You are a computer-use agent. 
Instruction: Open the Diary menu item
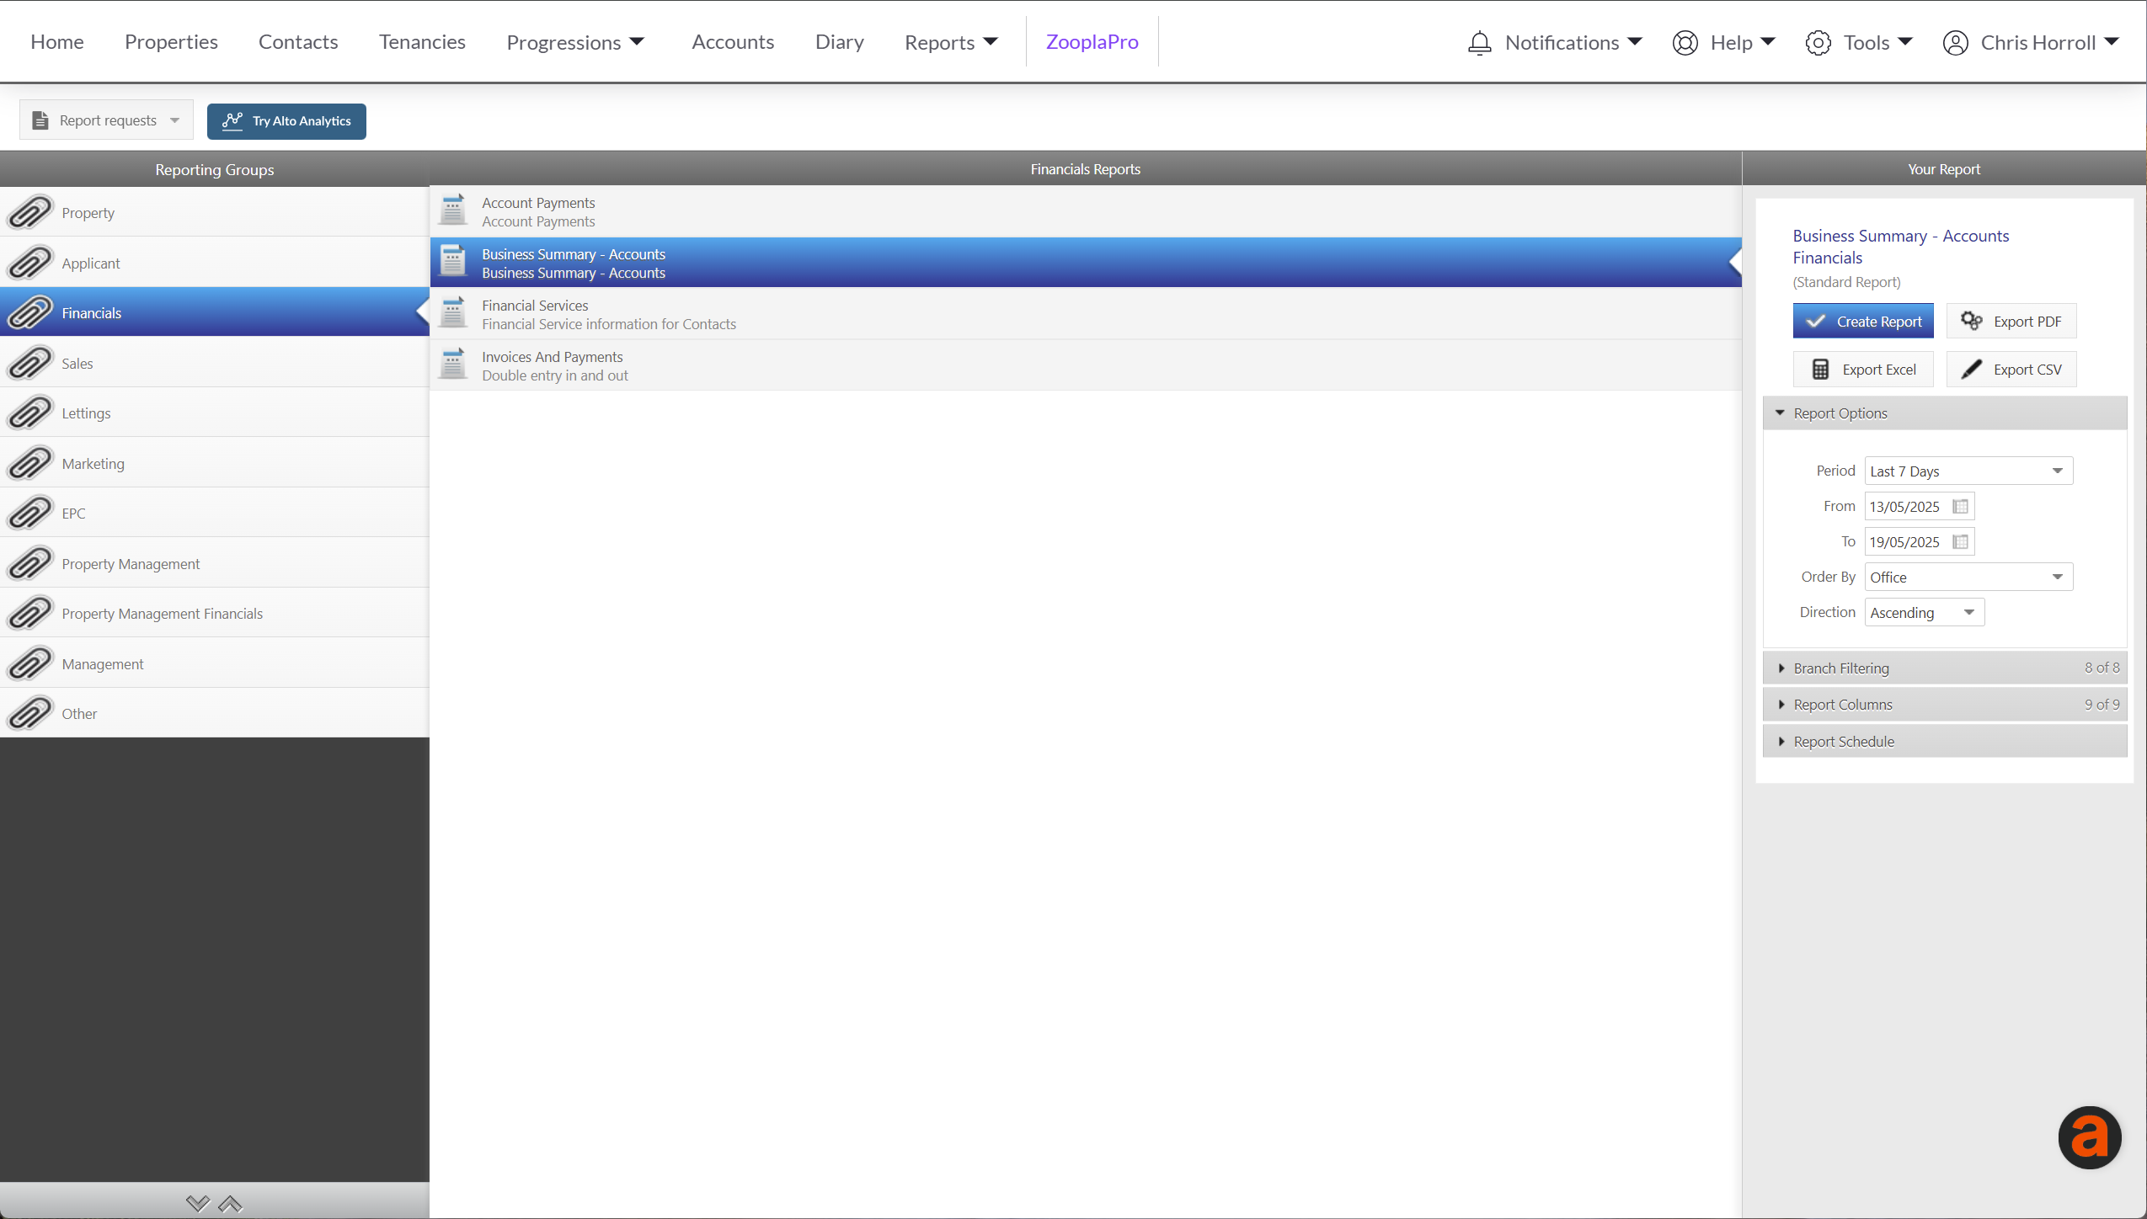point(840,41)
